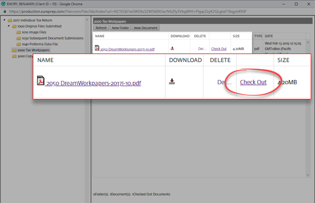Click the download icon in the enlarged row

171,81
